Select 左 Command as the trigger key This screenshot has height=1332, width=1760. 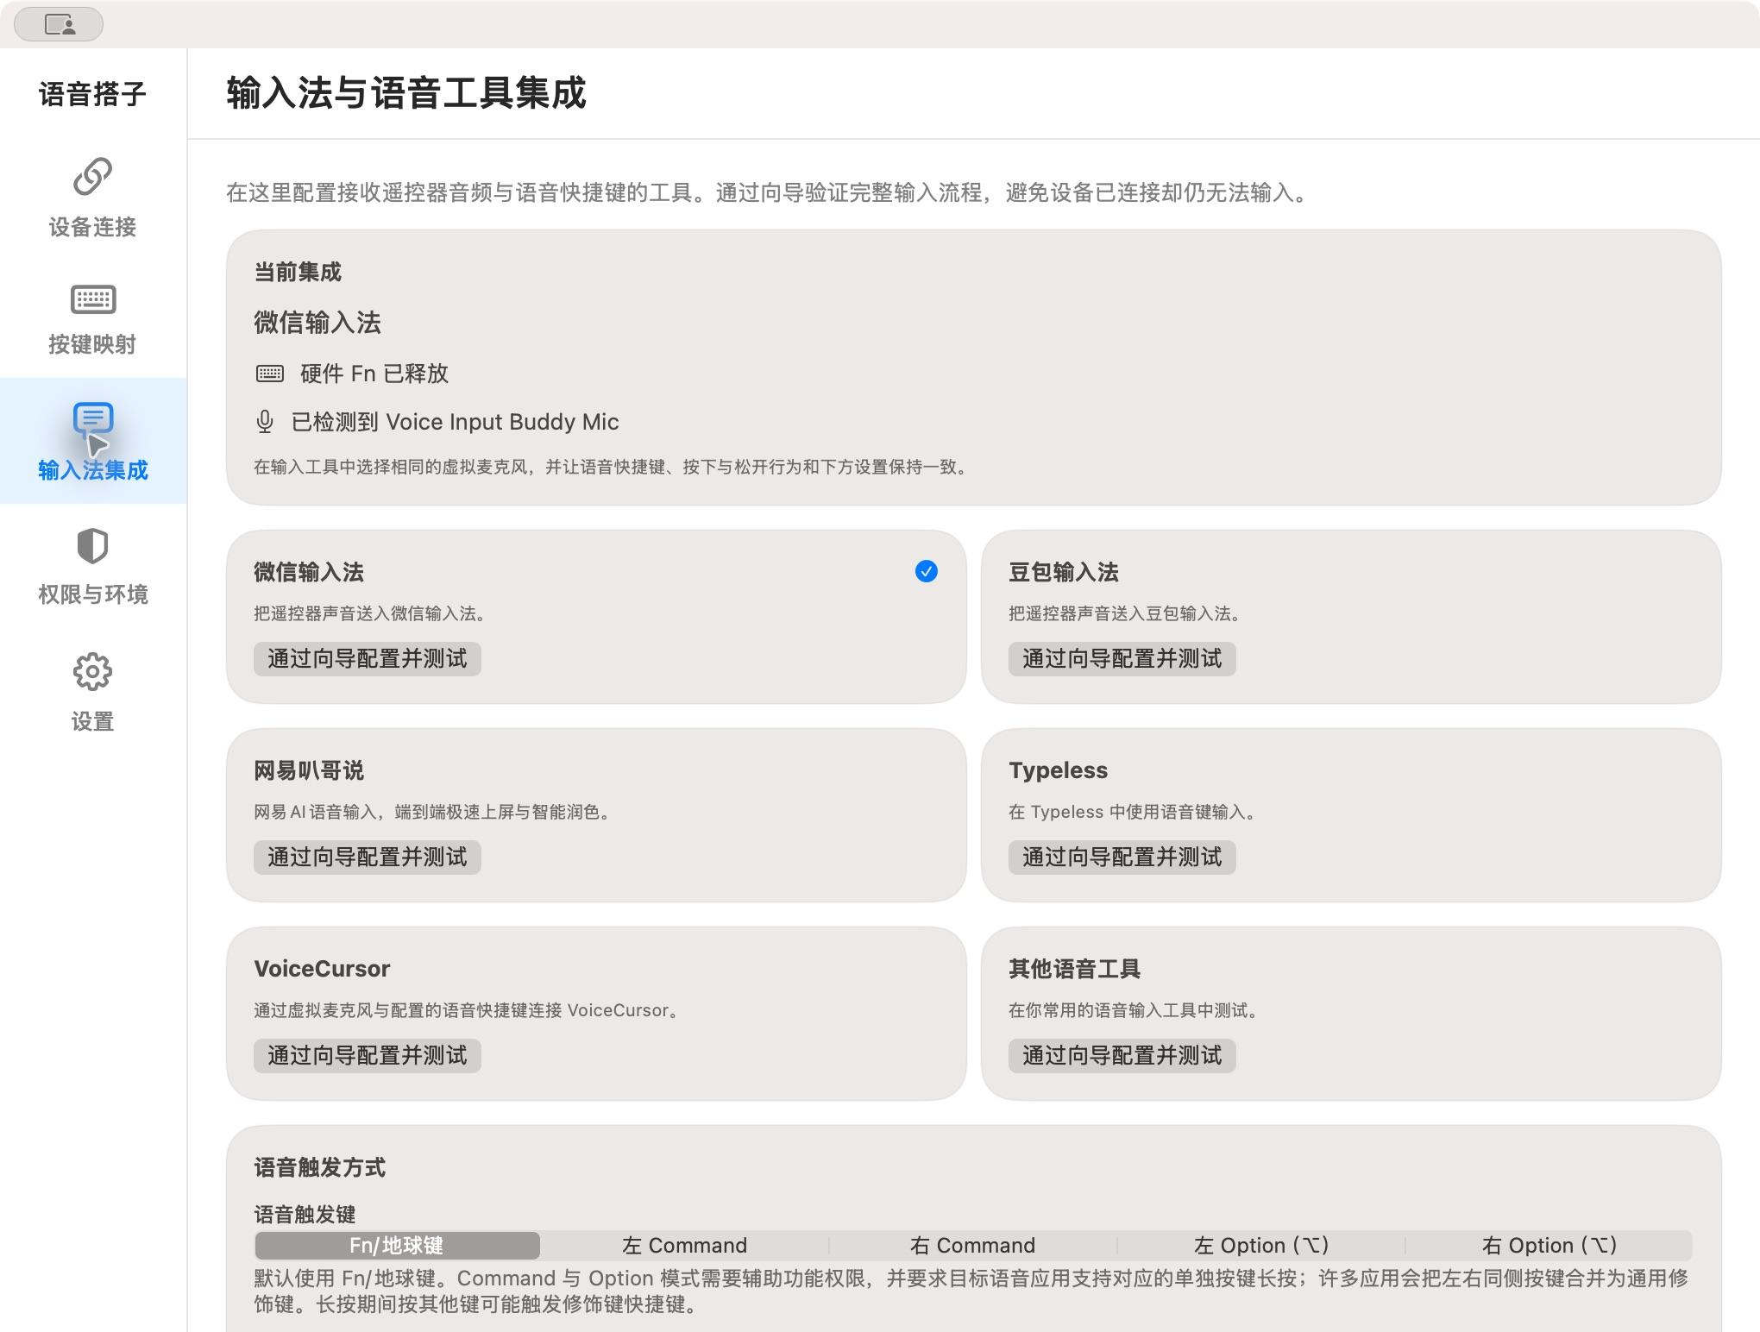[x=685, y=1246]
